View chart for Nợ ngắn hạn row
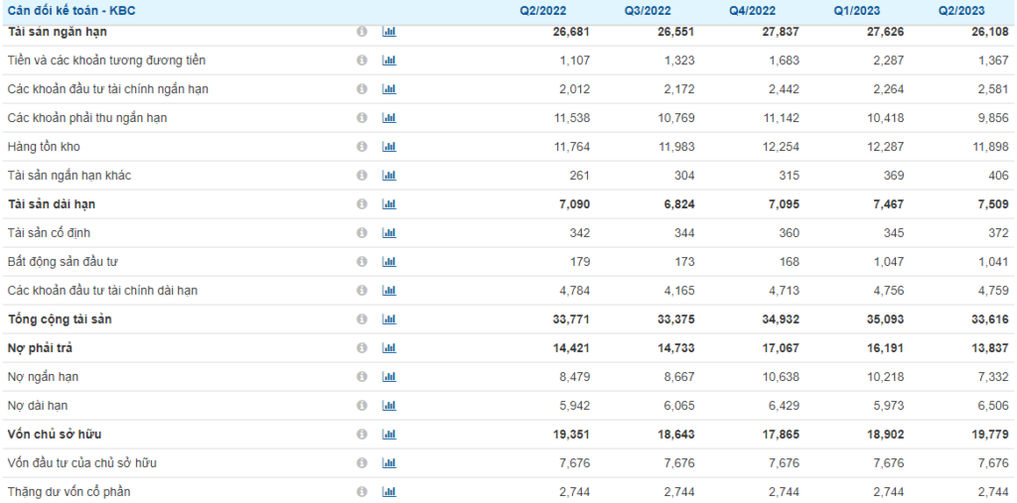This screenshot has width=1017, height=503. [388, 377]
